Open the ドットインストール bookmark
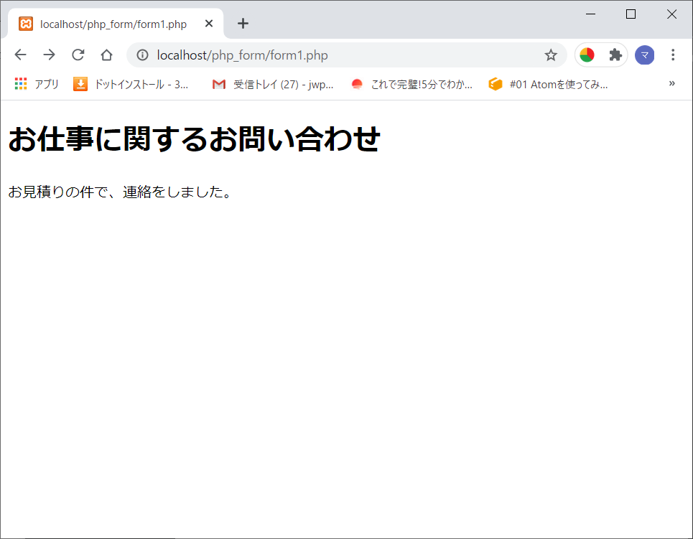The height and width of the screenshot is (539, 693). click(131, 84)
